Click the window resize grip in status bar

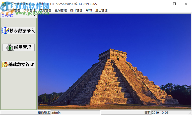pos(190,113)
